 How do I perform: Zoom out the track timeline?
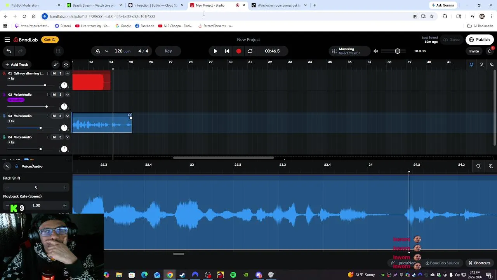point(481,65)
